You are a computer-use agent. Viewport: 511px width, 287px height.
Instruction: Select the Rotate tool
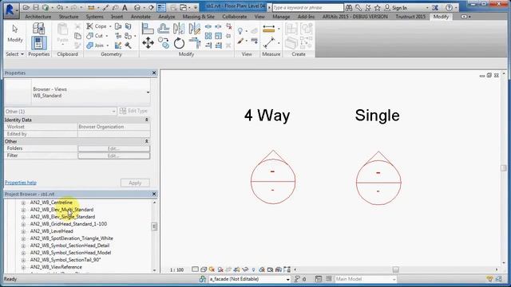[179, 43]
